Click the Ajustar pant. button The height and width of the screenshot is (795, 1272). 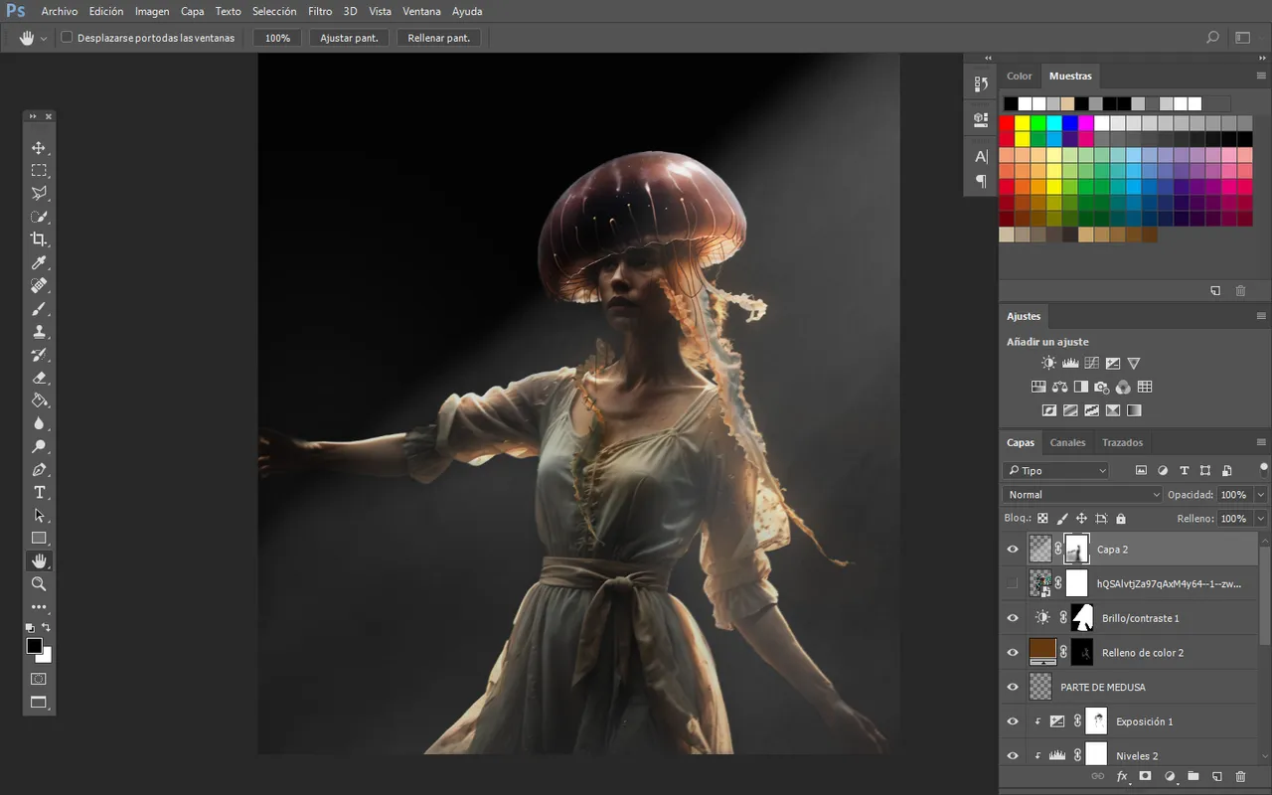click(x=349, y=38)
